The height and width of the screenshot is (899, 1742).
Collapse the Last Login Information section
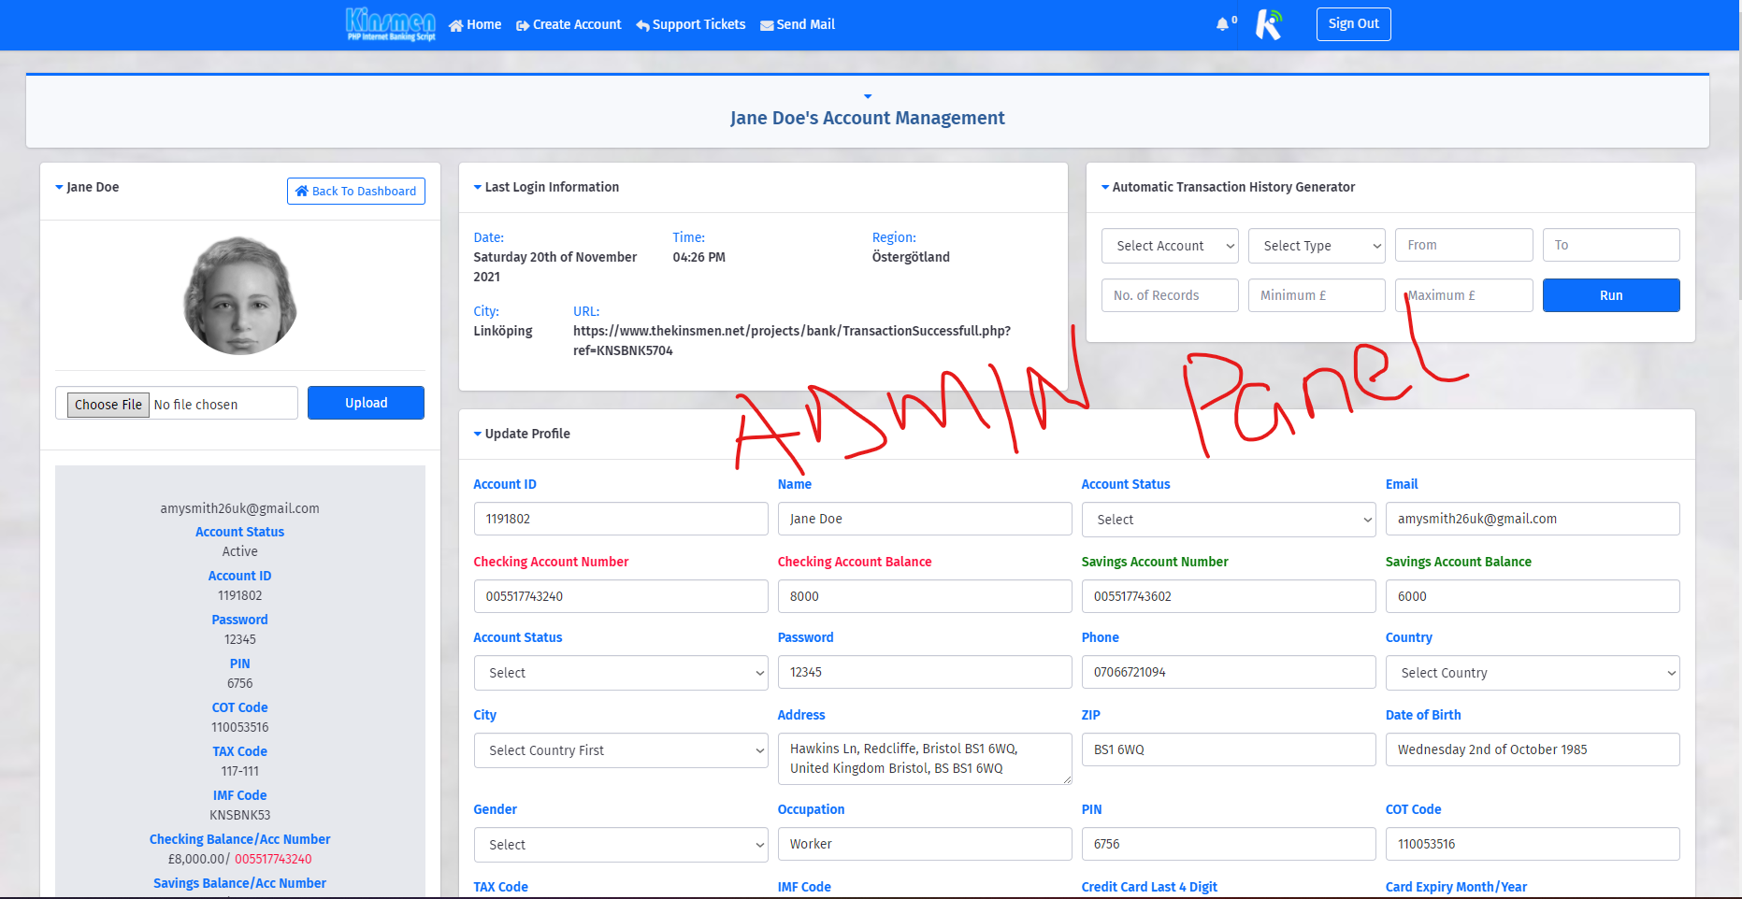478,188
